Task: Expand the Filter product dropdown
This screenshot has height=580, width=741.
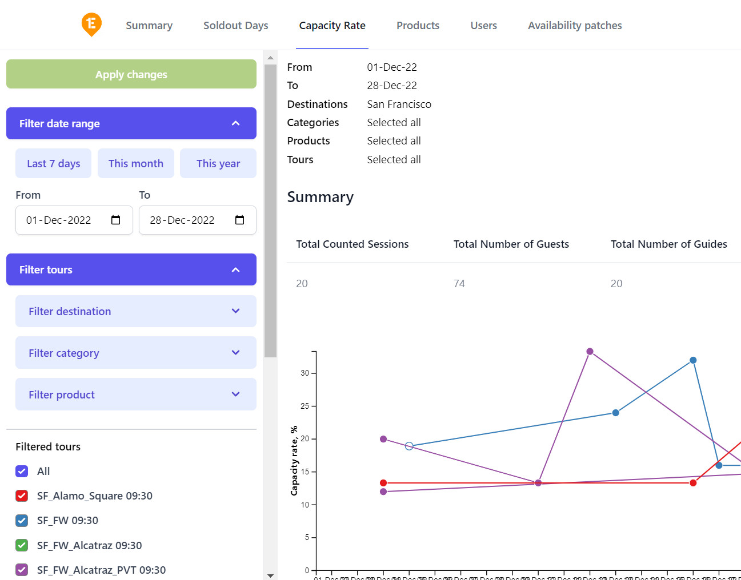Action: coord(136,394)
